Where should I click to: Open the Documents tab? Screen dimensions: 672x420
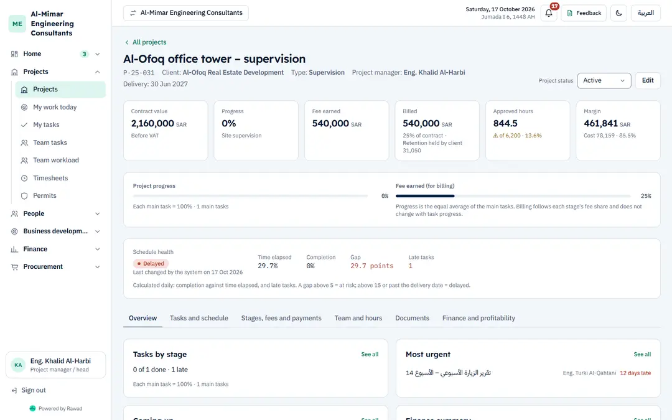click(412, 318)
